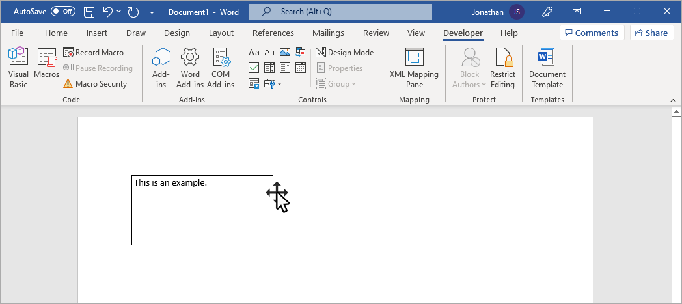This screenshot has height=304, width=682.
Task: Insert a Combo Box content control
Action: (x=269, y=68)
